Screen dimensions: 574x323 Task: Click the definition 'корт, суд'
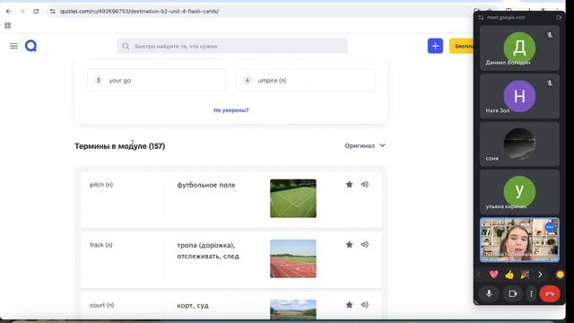pyautogui.click(x=193, y=305)
